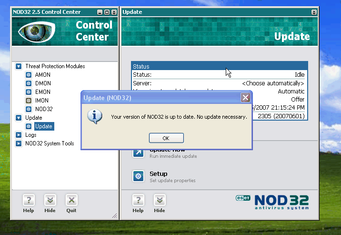Select the AMON module icon

click(x=29, y=75)
